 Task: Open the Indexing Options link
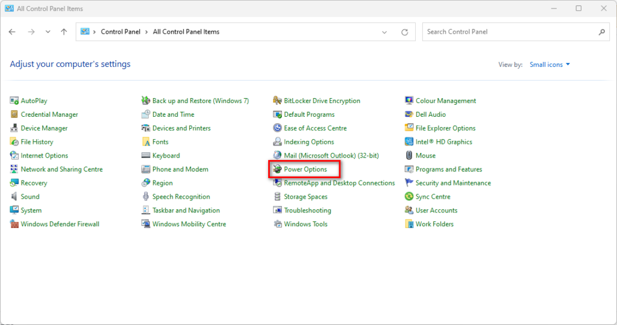pyautogui.click(x=309, y=142)
